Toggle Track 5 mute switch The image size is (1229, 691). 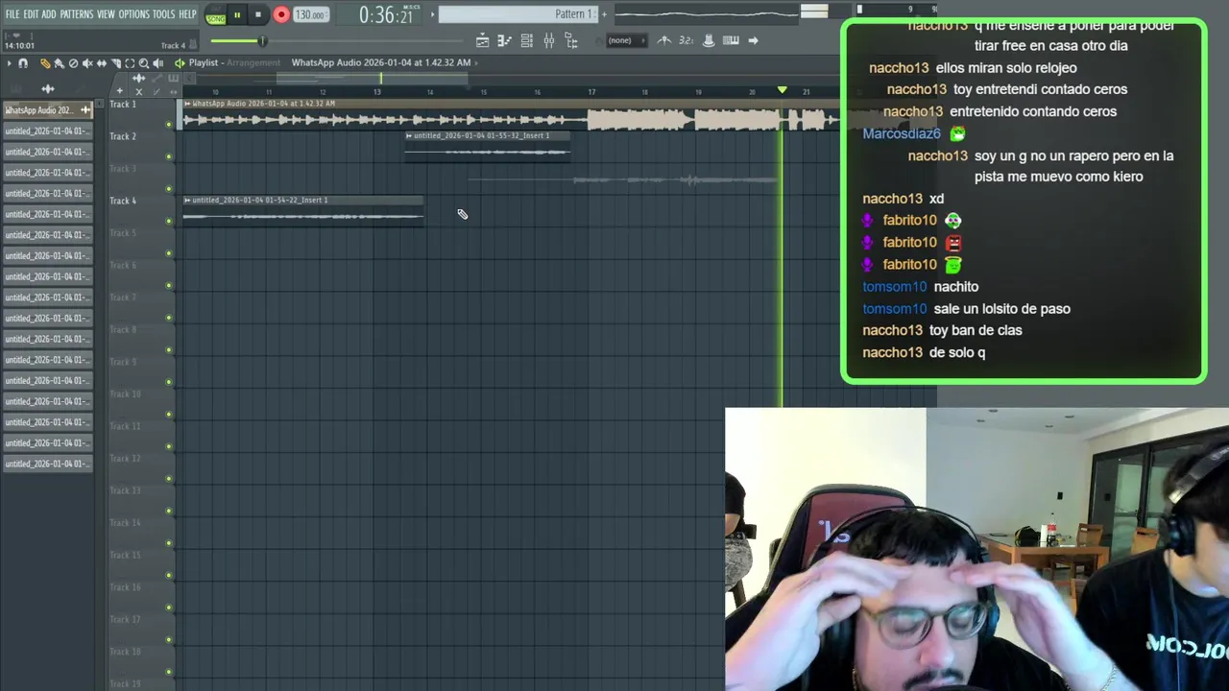pos(169,253)
